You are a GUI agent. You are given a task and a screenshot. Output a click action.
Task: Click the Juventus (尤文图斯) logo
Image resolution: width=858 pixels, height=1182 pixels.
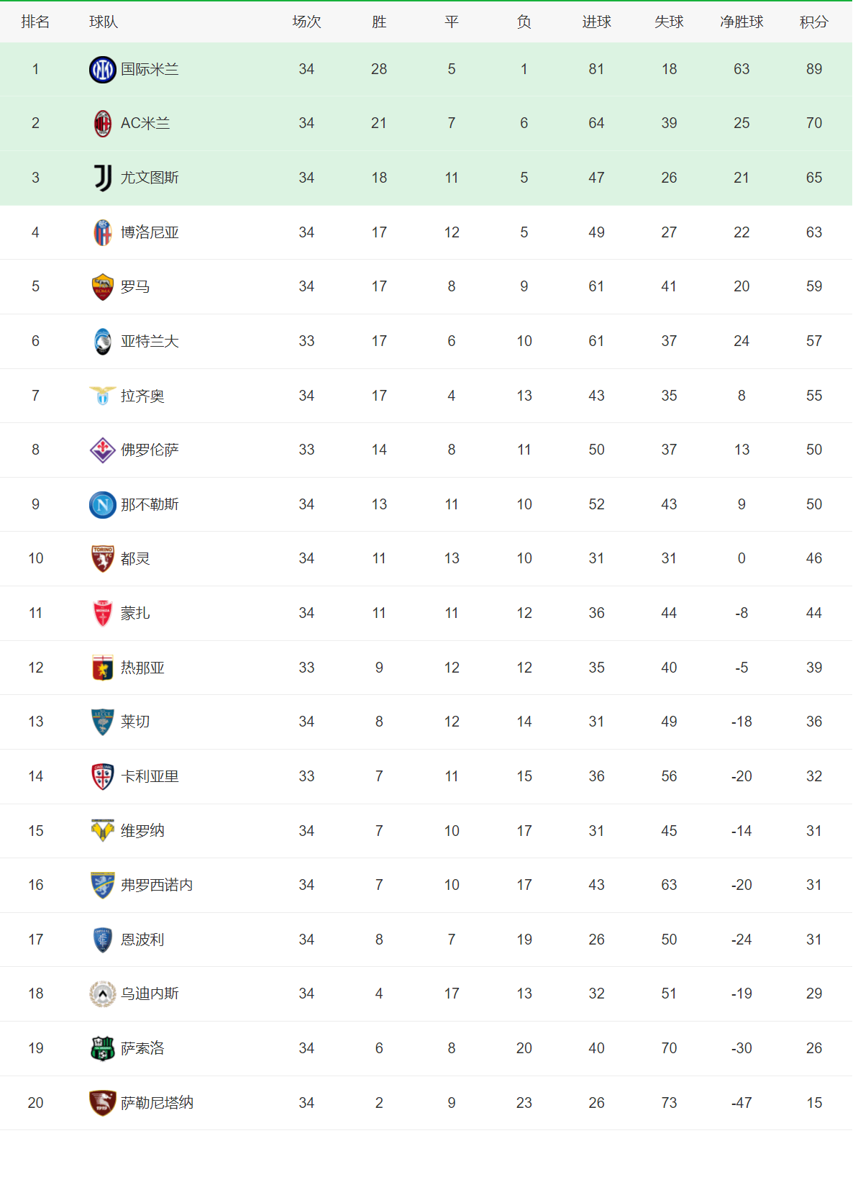tap(103, 178)
